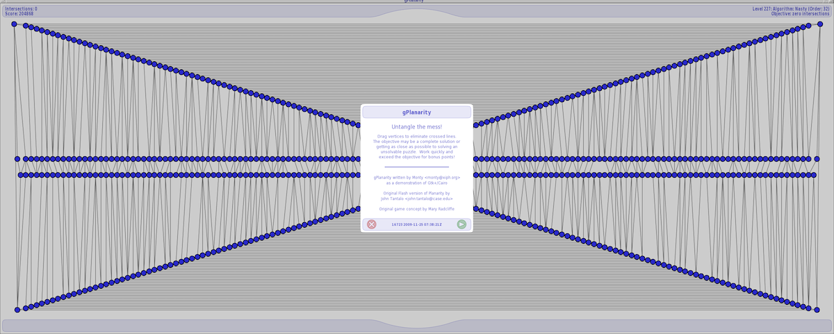Select the top-right corner vertex
The width and height of the screenshot is (834, 334).
tap(820, 24)
